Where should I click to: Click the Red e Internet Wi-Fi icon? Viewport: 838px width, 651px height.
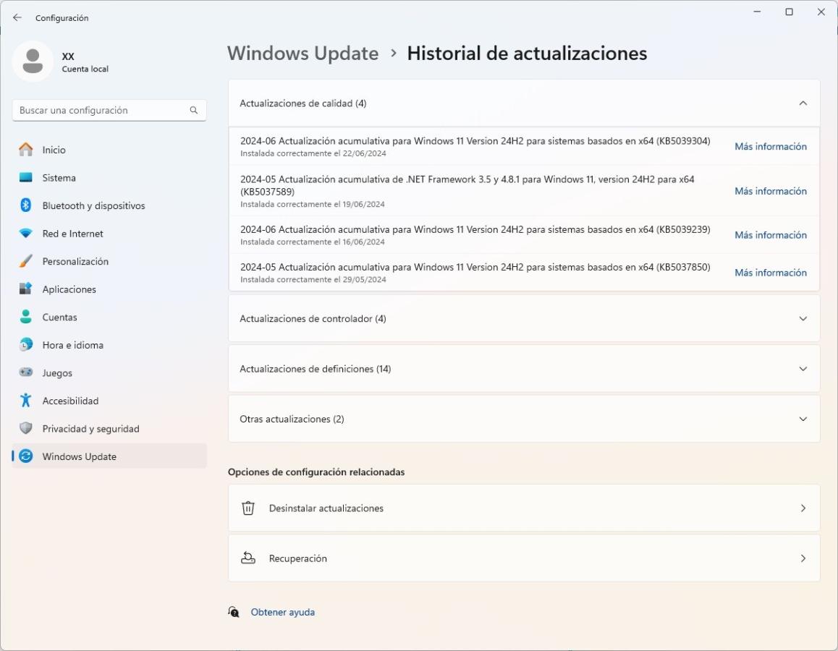[x=26, y=234]
